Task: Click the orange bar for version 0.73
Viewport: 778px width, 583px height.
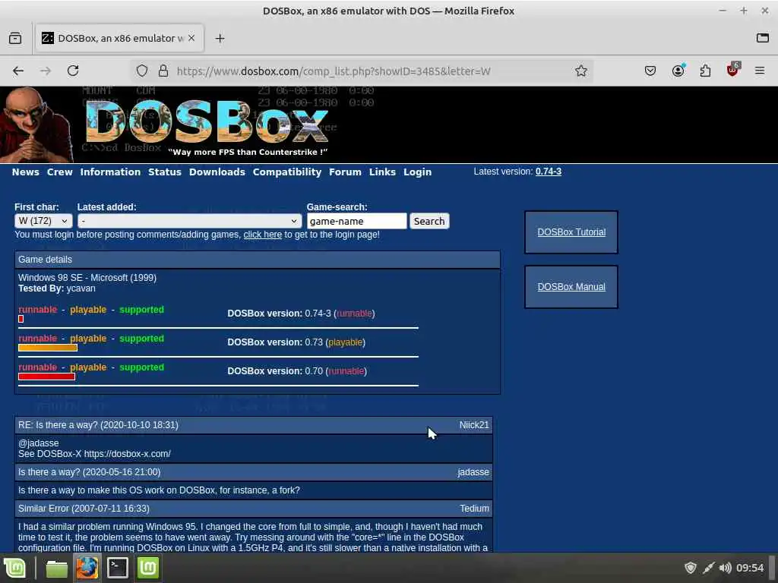Action: click(48, 348)
